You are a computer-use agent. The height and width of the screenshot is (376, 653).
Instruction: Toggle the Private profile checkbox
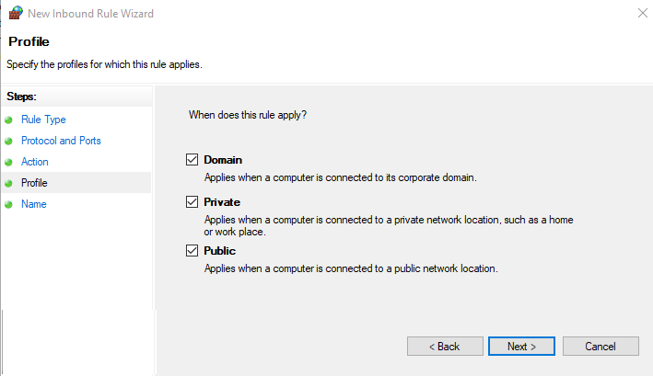192,202
